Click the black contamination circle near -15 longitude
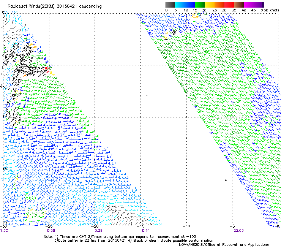Screen dimensions: 281x247 pos(147,96)
